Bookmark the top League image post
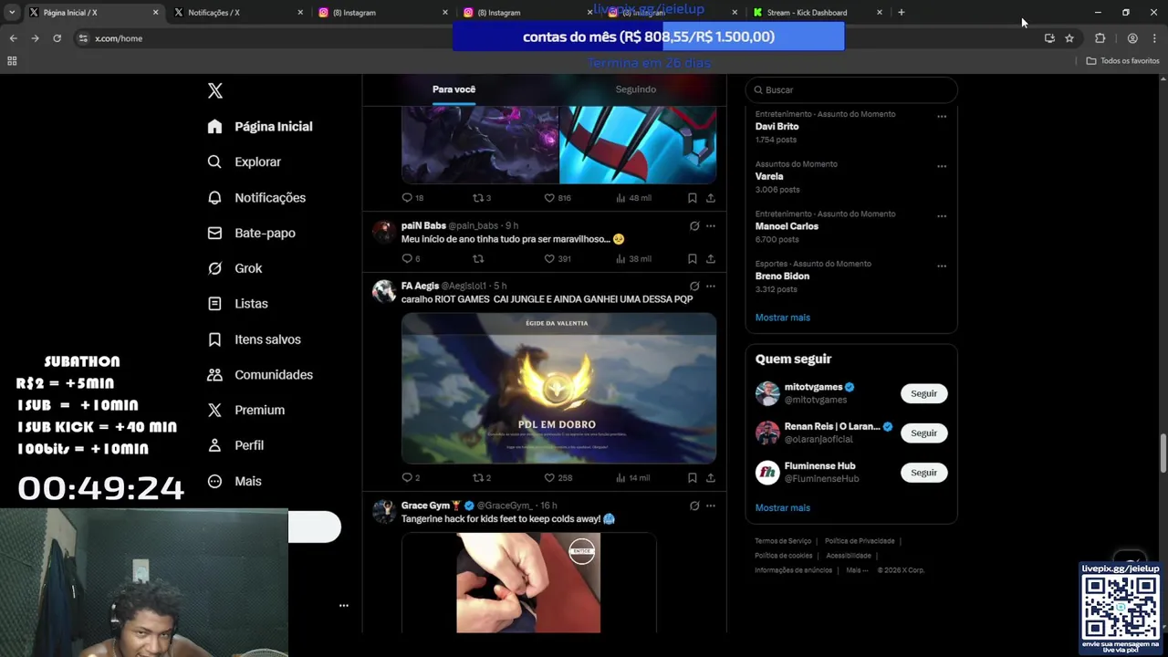 pyautogui.click(x=693, y=198)
